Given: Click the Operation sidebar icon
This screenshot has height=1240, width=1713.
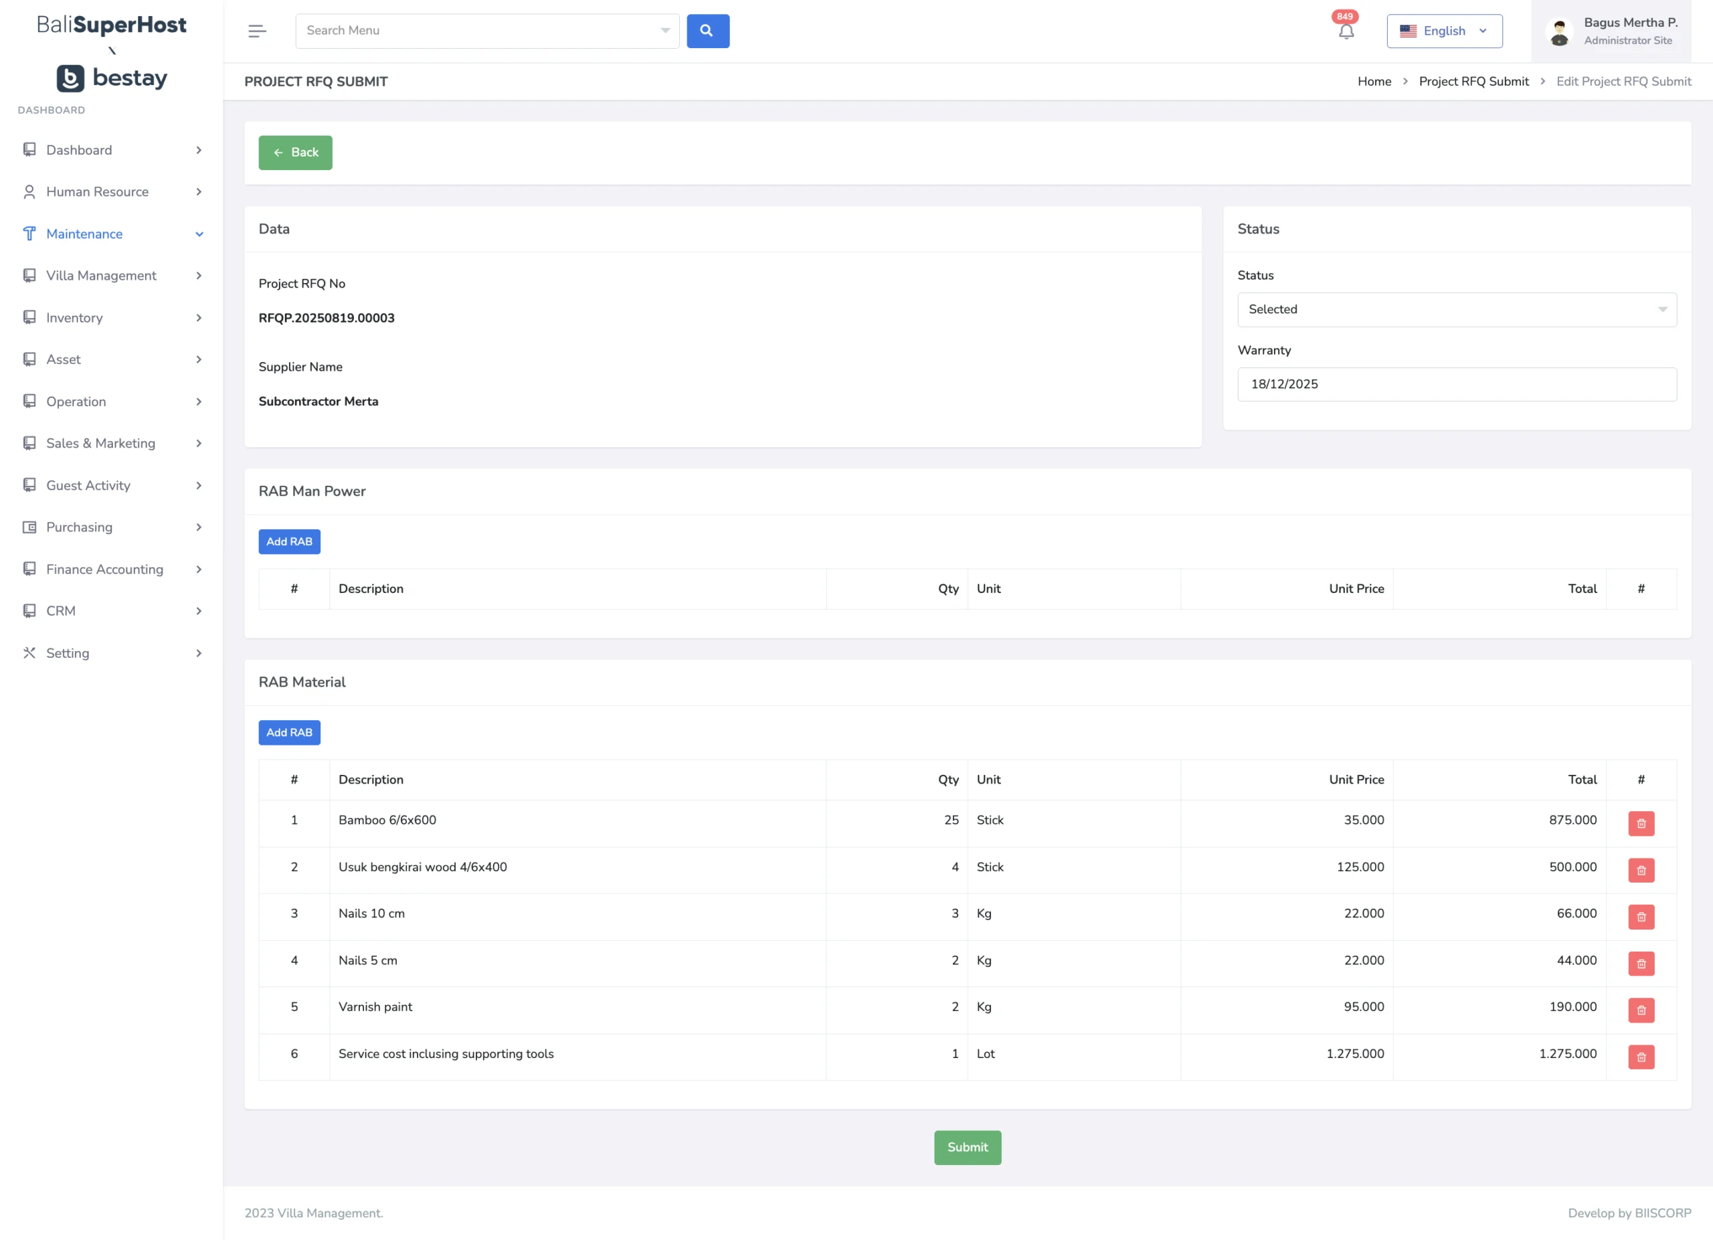Looking at the screenshot, I should tap(29, 402).
